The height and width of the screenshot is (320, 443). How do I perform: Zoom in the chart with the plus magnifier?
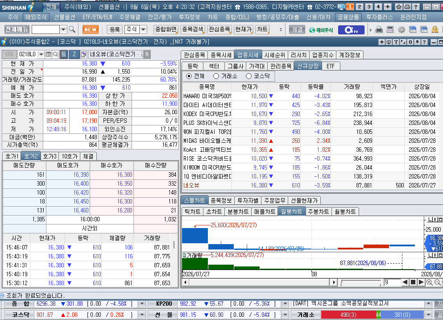(430, 282)
